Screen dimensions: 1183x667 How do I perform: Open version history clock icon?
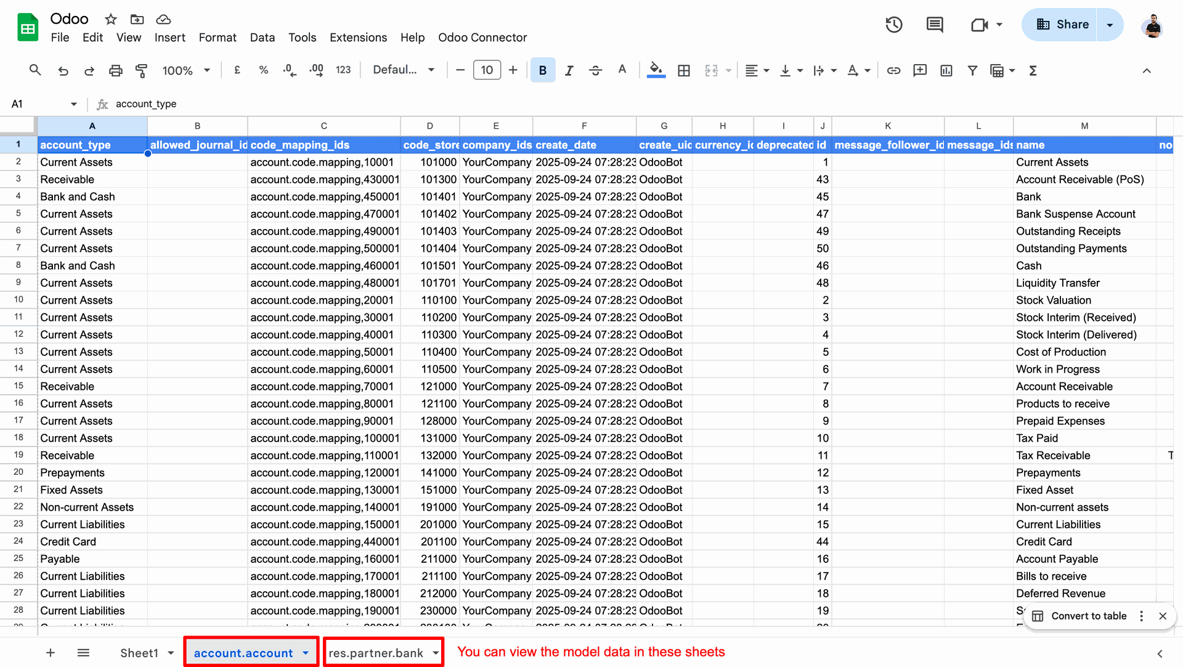(x=893, y=25)
